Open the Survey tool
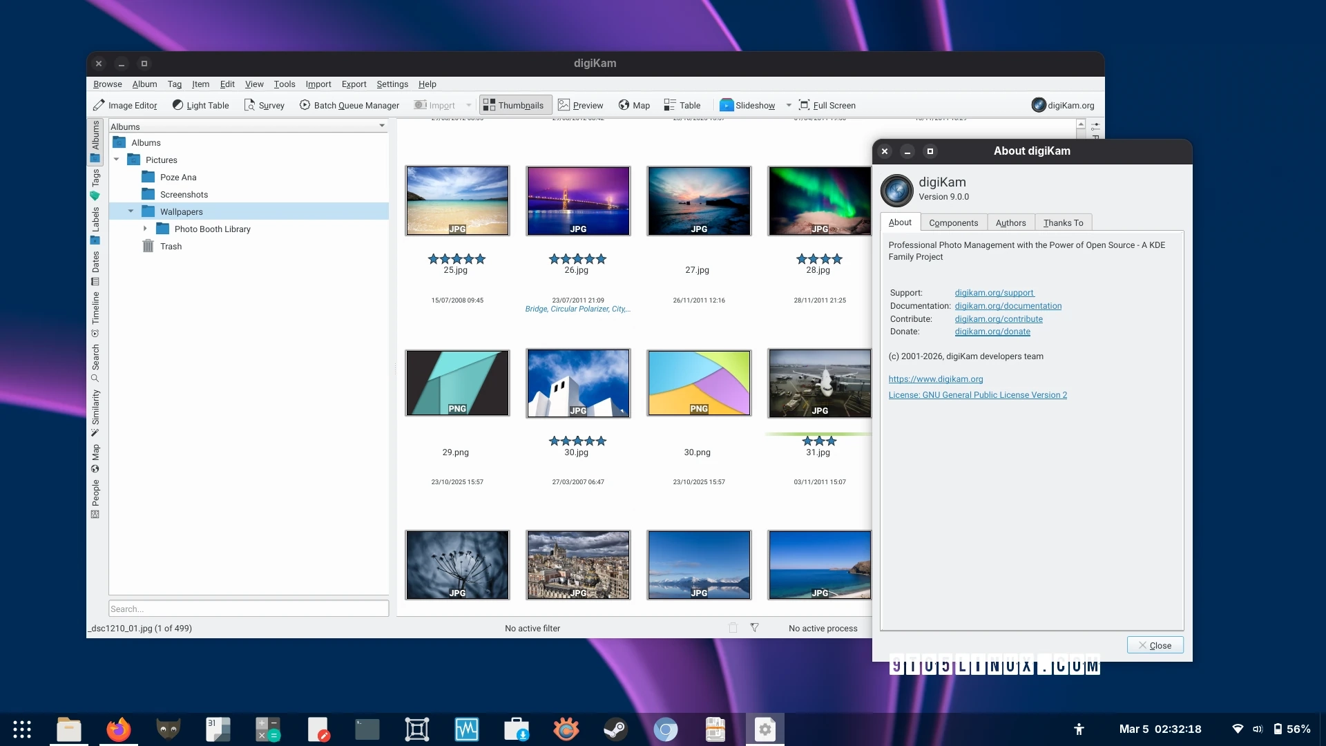Screen dimensions: 1326x746 pos(265,105)
